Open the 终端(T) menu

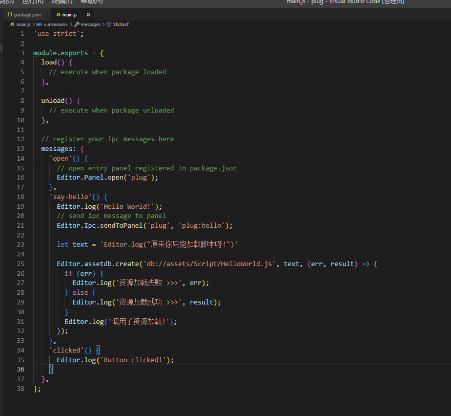tap(61, 2)
